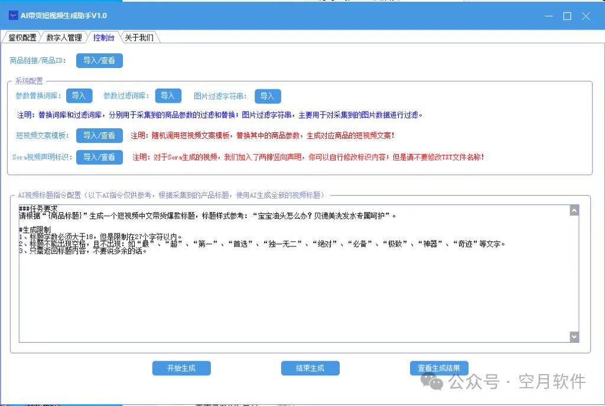Switch to the 鉴权配置 tab
Viewport: 605px width, 406px height.
(x=22, y=38)
